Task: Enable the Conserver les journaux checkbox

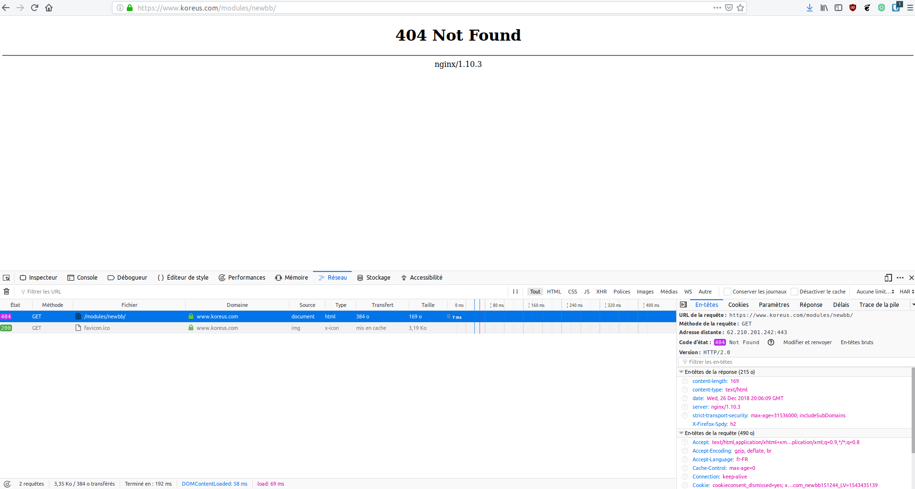Action: click(x=727, y=292)
